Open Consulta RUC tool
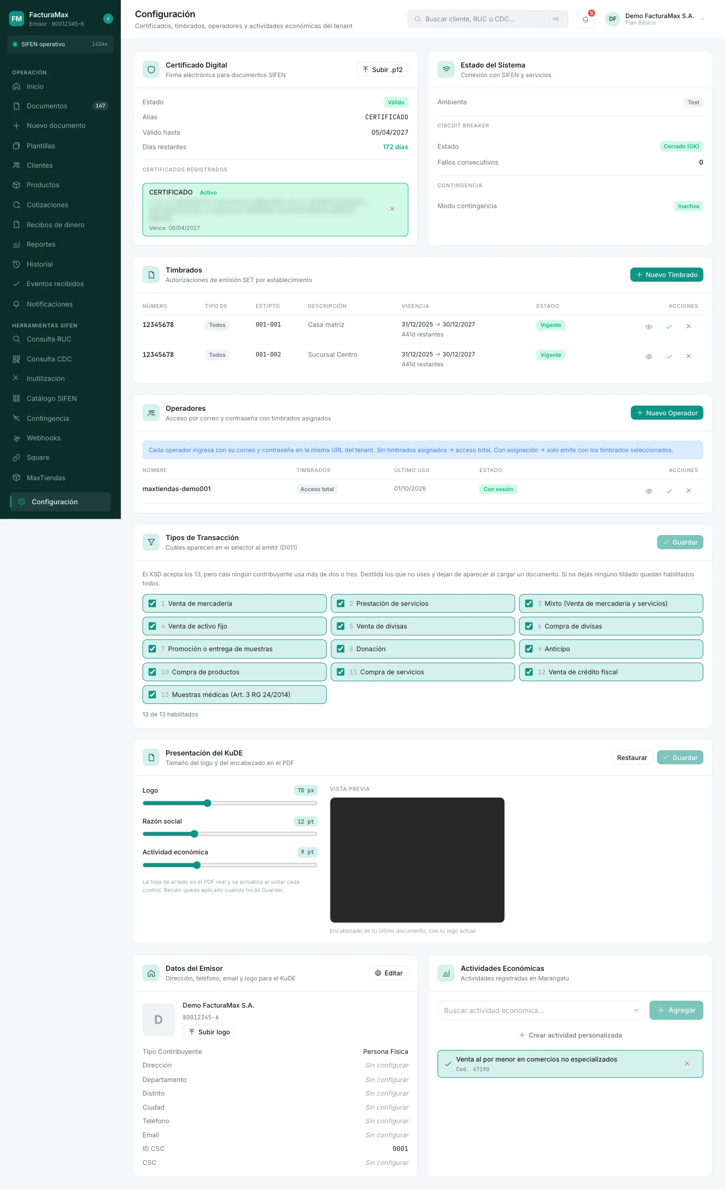The image size is (725, 1189). (60, 339)
